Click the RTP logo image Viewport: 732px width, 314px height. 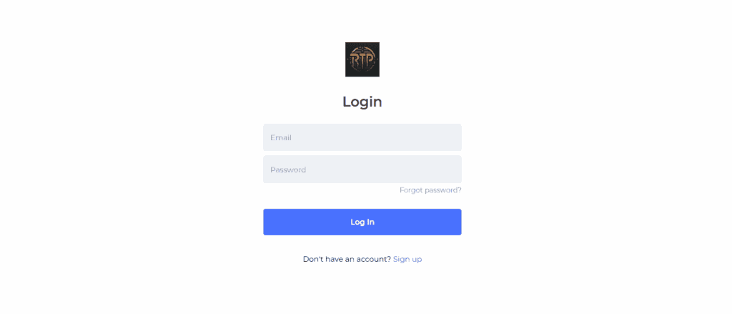[362, 59]
